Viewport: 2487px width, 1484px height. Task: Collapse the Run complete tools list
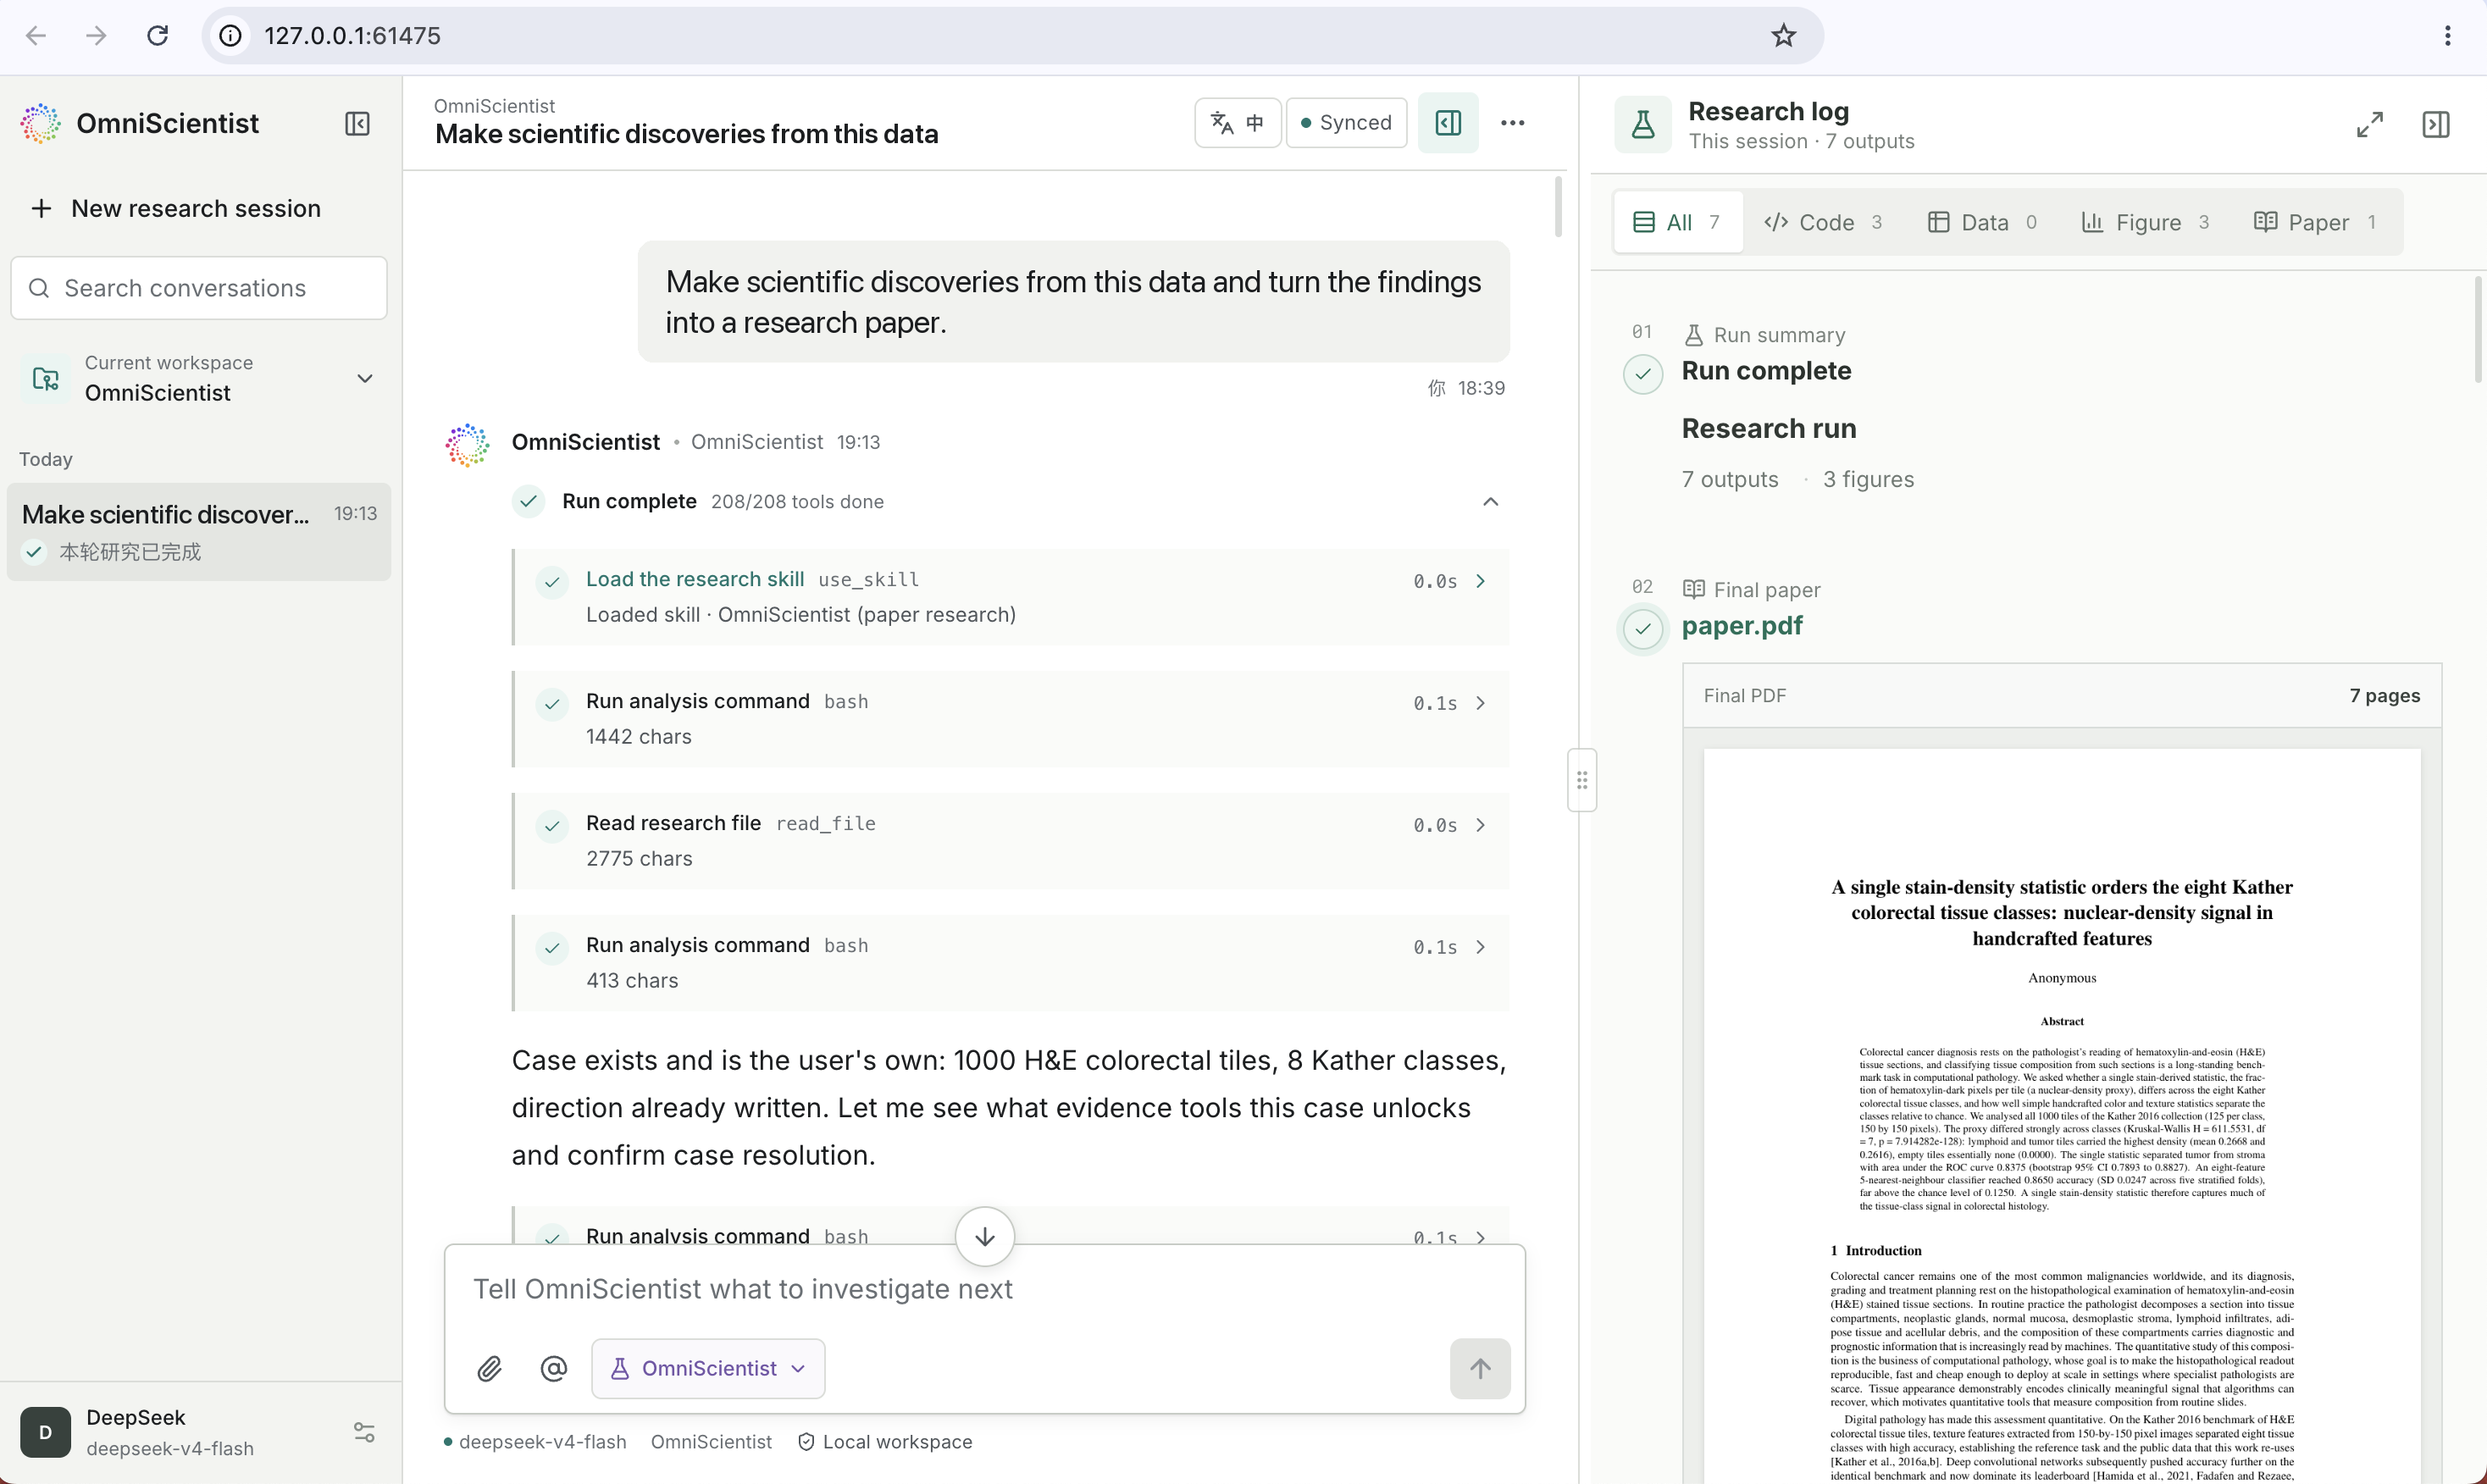1490,501
